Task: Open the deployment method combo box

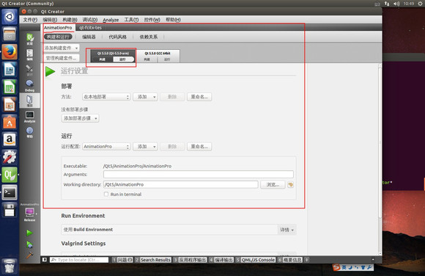Action: click(x=106, y=97)
